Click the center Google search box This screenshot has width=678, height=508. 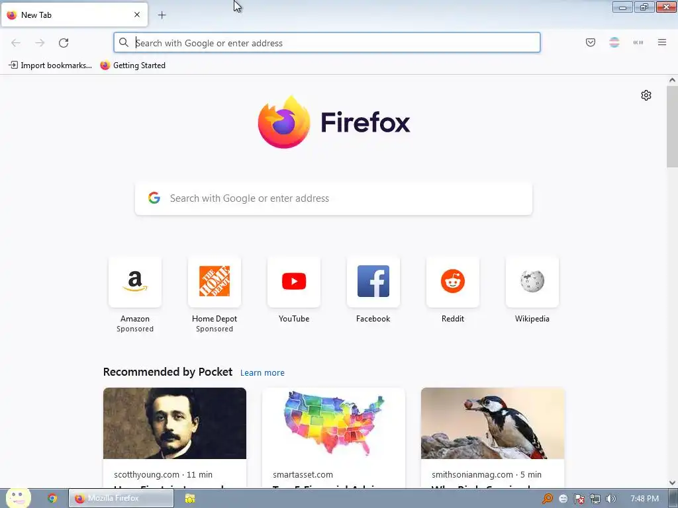coord(334,198)
